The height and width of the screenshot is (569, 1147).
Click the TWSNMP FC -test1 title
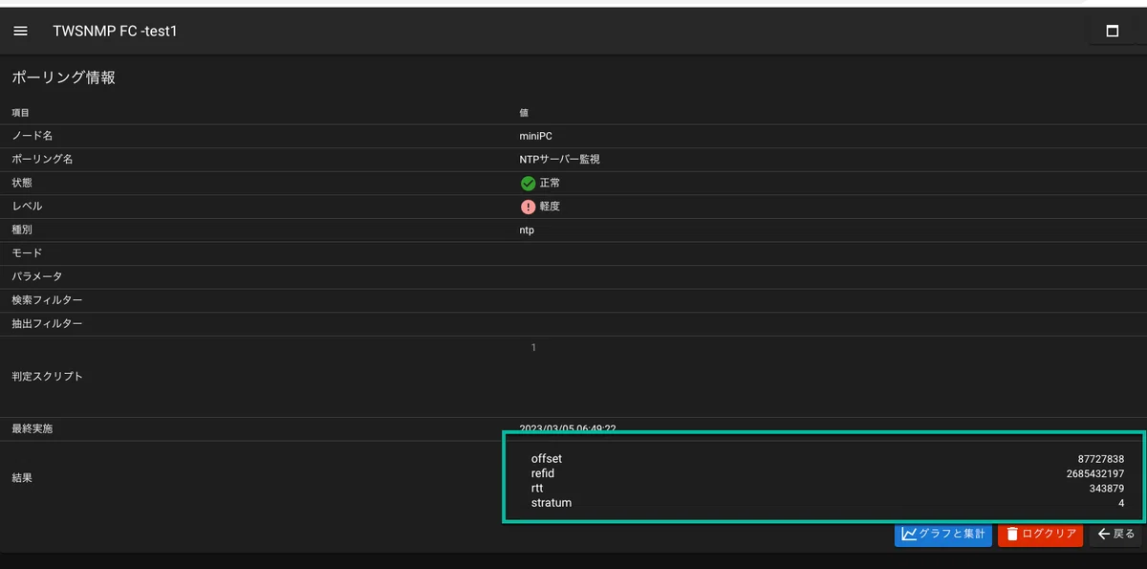pyautogui.click(x=115, y=32)
